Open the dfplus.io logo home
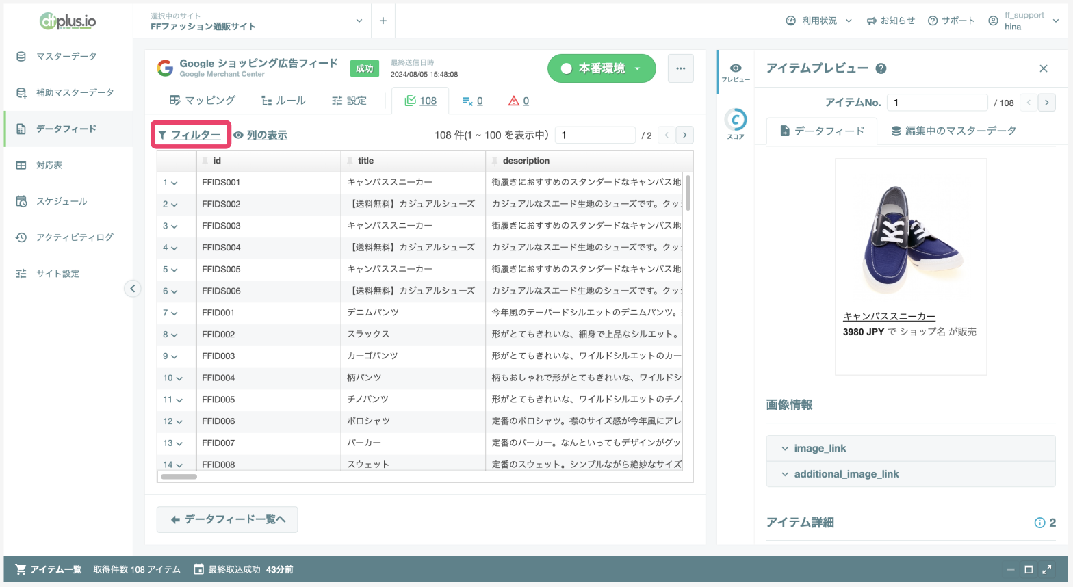Viewport: 1073px width, 587px height. click(68, 21)
